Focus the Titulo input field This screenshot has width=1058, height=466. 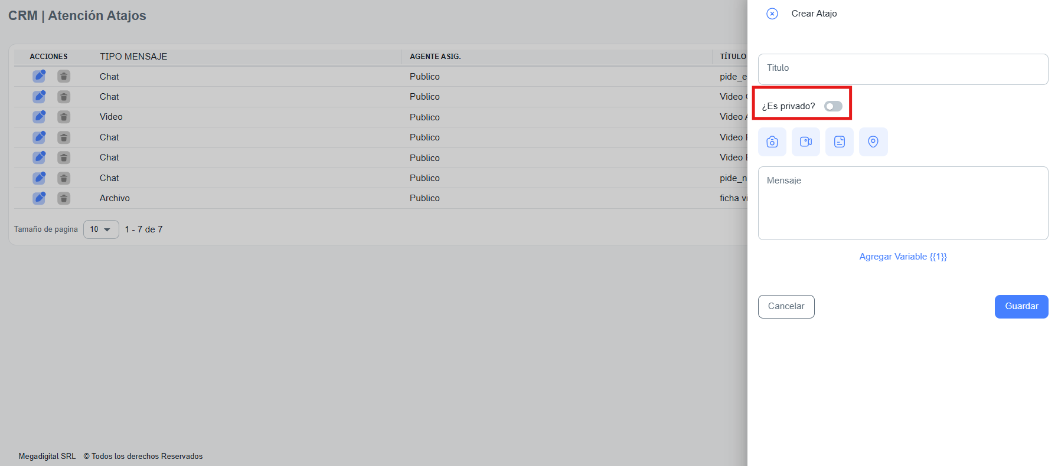click(x=903, y=69)
